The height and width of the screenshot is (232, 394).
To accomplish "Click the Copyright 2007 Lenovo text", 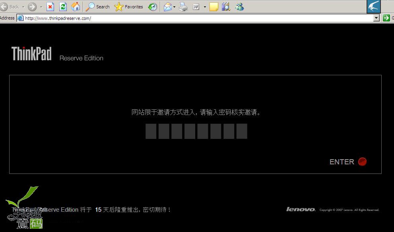I will coord(349,210).
